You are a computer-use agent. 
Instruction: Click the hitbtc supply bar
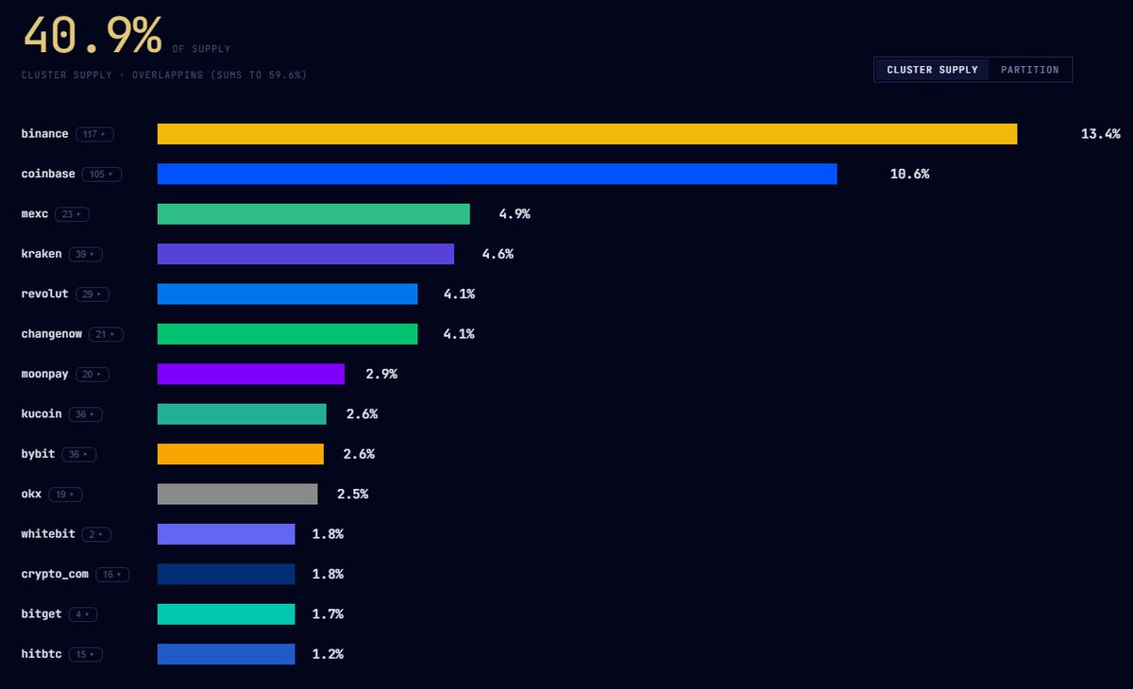coord(227,654)
